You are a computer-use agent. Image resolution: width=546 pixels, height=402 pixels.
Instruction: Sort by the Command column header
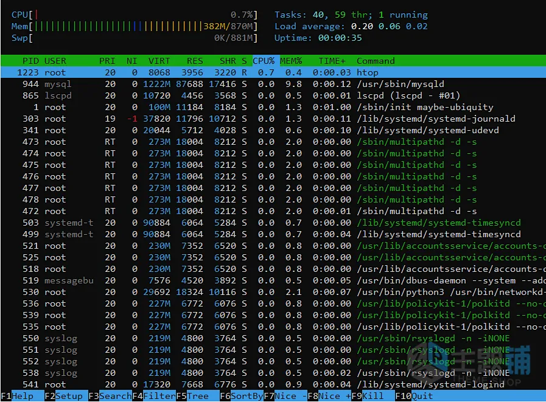[x=376, y=61]
